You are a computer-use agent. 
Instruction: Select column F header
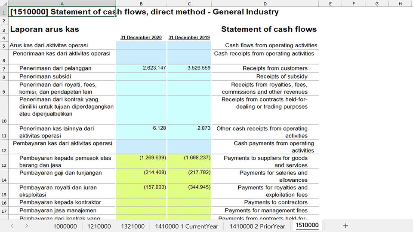pos(354,3)
